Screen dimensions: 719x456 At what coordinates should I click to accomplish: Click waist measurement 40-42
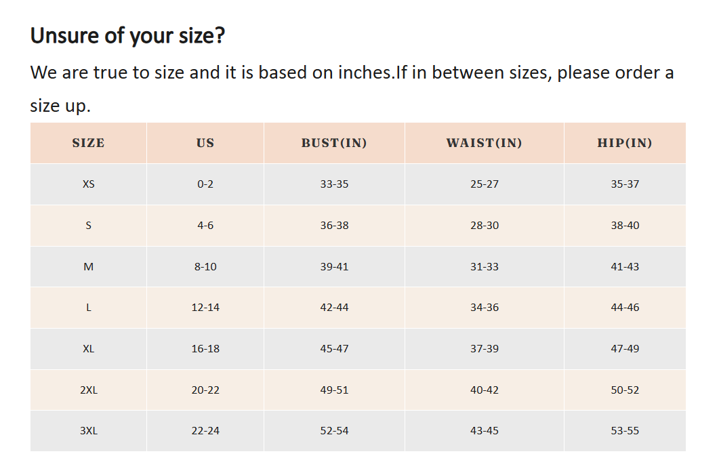click(x=484, y=390)
